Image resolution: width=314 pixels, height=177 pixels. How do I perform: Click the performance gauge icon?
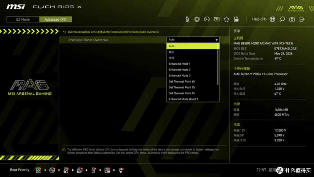(207, 19)
